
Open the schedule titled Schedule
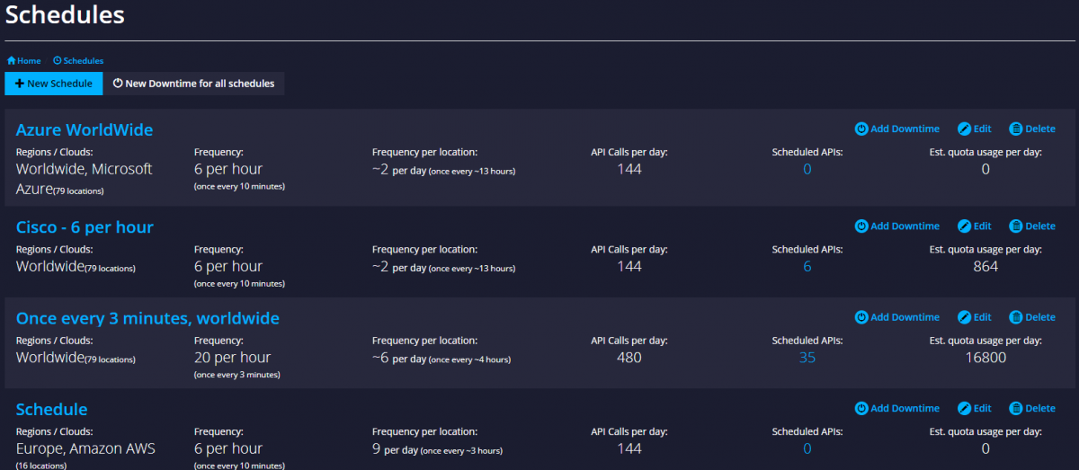coord(52,409)
